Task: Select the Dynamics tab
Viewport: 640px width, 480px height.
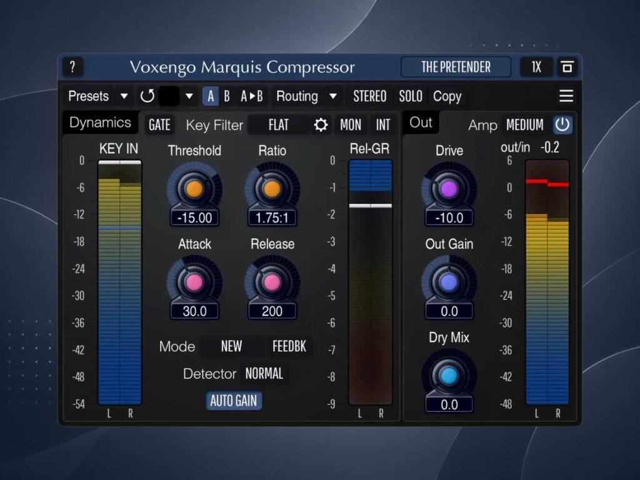Action: [100, 122]
